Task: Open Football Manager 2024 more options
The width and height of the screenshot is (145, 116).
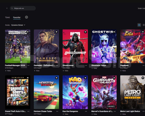Action: 28,65
